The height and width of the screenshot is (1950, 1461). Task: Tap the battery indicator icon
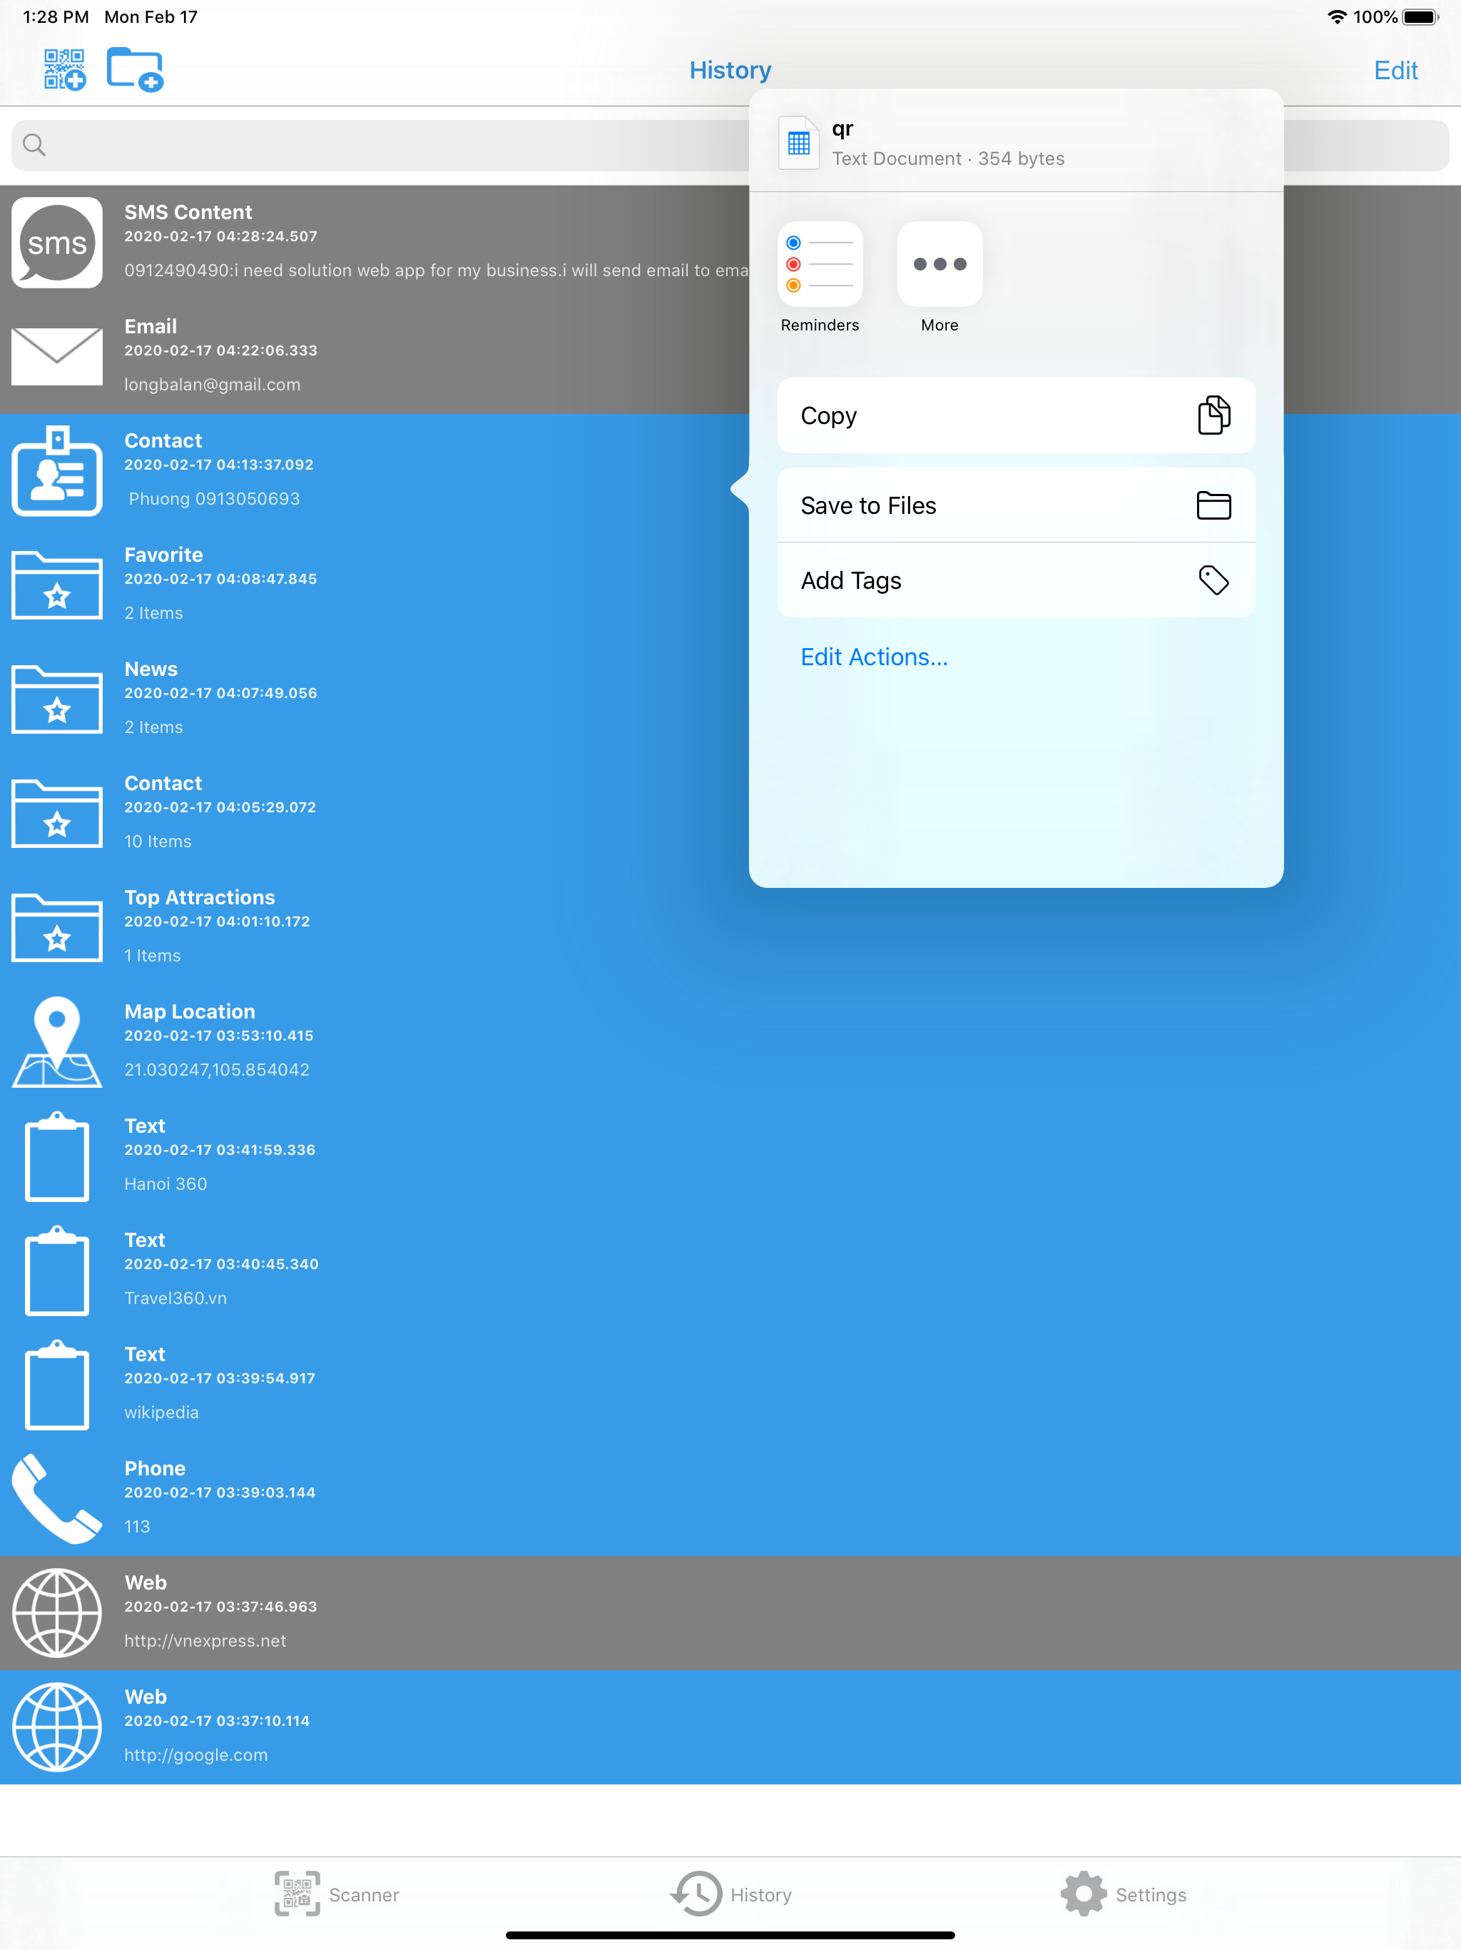[x=1420, y=16]
